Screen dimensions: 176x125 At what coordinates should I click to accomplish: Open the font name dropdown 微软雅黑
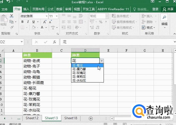coord(47,16)
